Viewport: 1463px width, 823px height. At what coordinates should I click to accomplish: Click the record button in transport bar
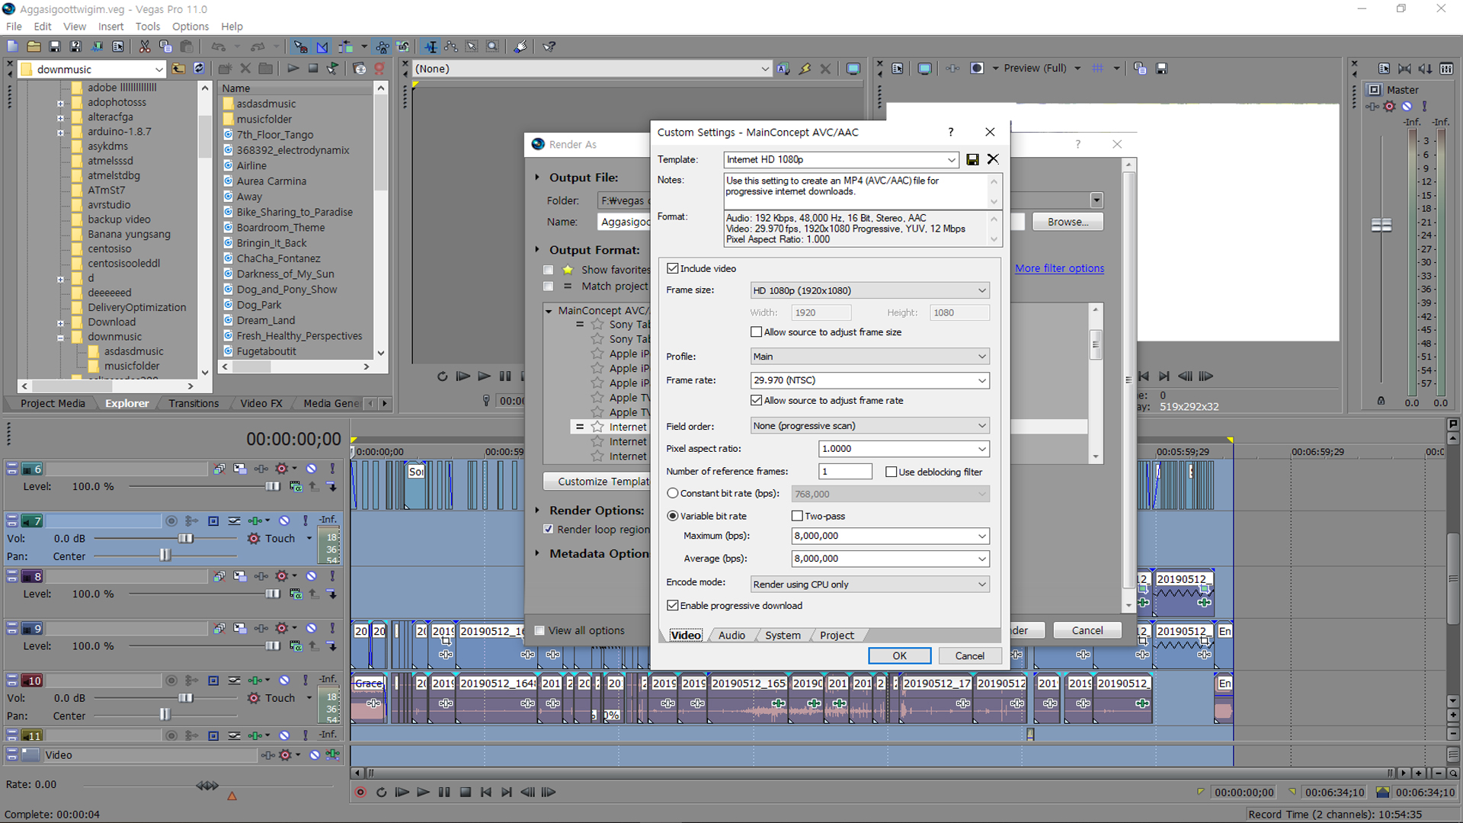tap(360, 793)
